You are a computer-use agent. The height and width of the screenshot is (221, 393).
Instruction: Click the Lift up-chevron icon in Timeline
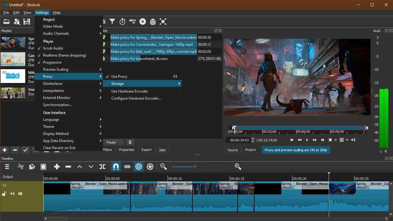click(80, 167)
